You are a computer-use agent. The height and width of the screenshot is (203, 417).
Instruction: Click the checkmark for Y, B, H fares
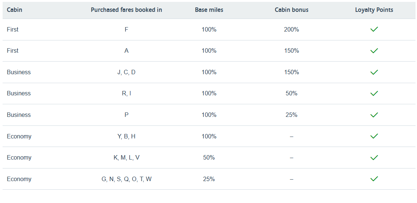[374, 136]
